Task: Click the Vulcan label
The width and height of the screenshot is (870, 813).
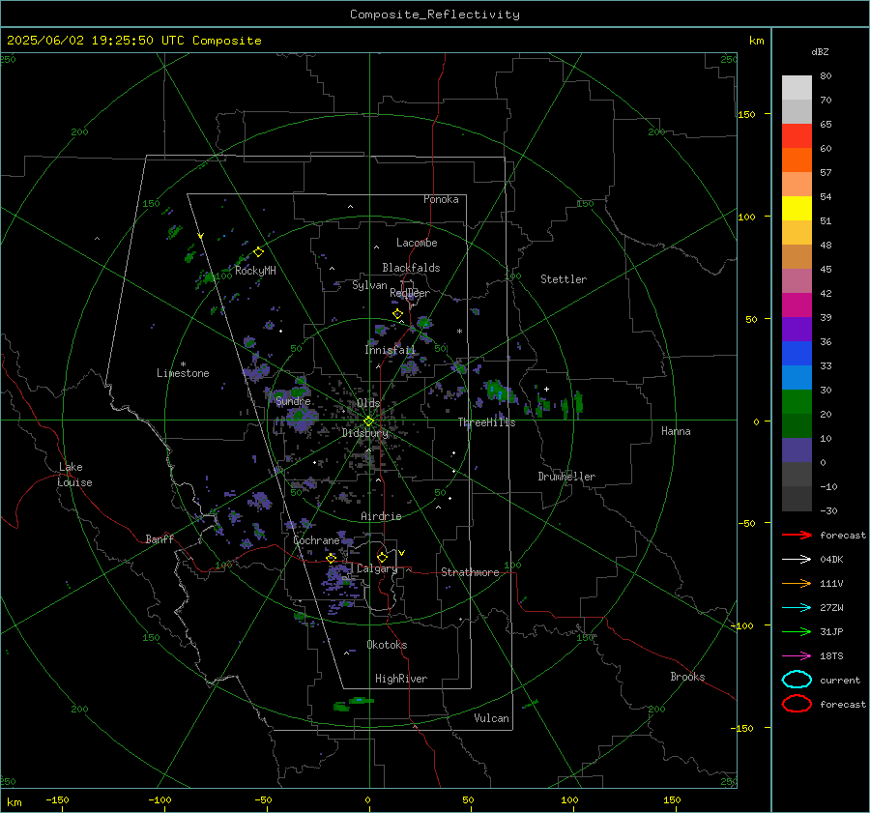Action: 491,718
